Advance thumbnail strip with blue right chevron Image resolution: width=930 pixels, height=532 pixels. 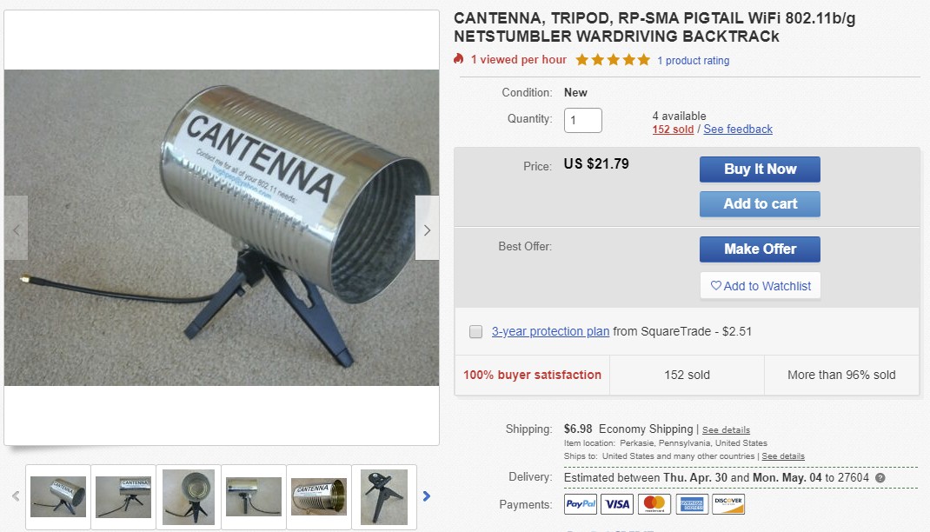(x=427, y=496)
